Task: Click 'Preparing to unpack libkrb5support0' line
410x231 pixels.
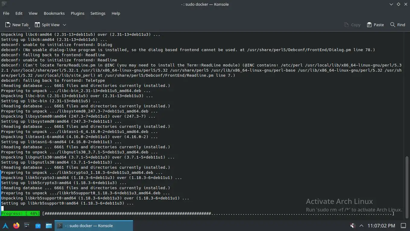Action: 86,193
